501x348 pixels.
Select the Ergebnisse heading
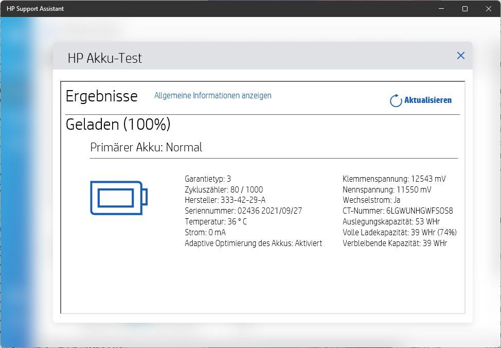(102, 96)
